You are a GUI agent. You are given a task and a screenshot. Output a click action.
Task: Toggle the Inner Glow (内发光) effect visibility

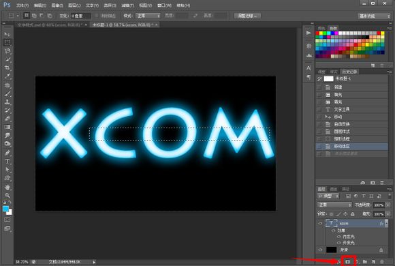click(339, 237)
